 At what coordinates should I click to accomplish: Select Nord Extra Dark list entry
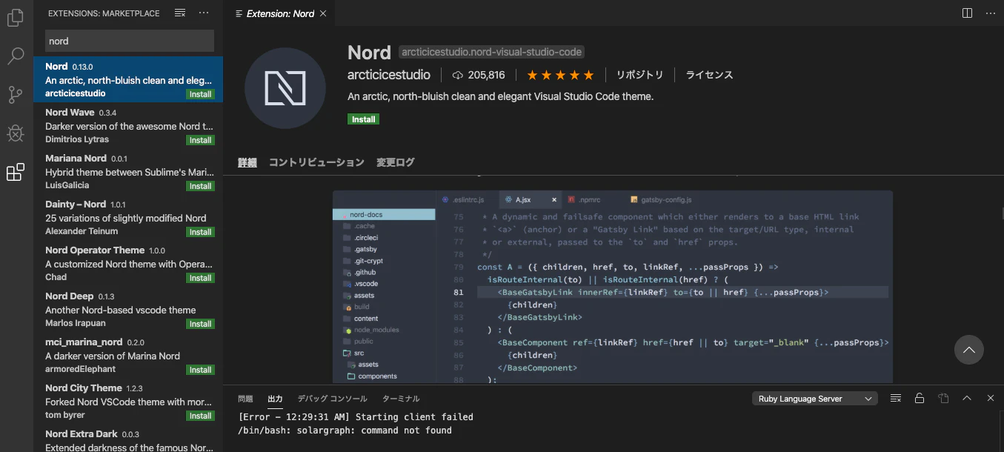pyautogui.click(x=128, y=439)
